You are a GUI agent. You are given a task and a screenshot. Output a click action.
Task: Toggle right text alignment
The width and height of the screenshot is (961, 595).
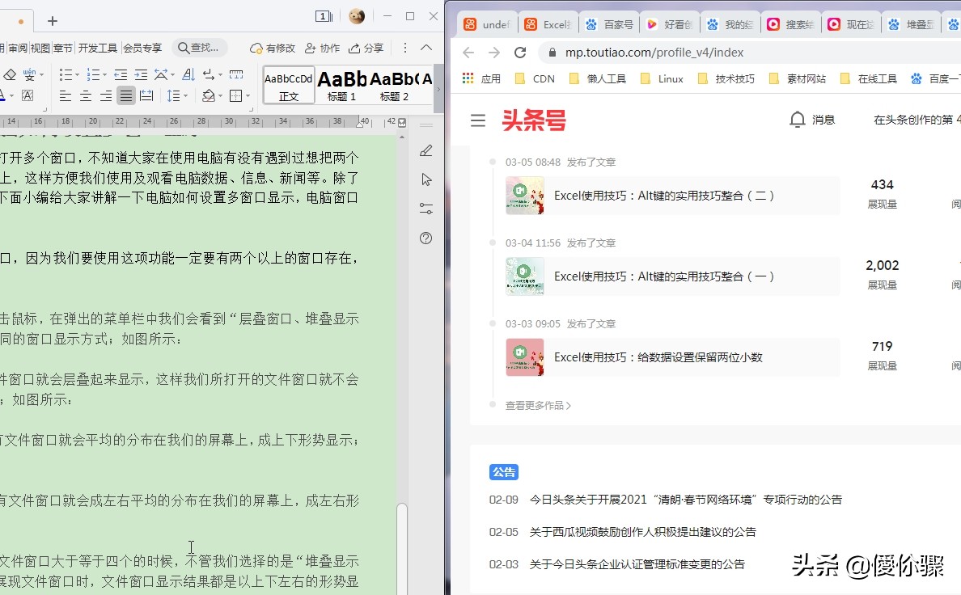107,96
